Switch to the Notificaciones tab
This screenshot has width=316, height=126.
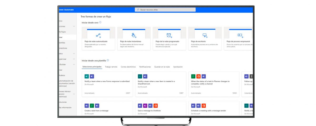(x=145, y=67)
